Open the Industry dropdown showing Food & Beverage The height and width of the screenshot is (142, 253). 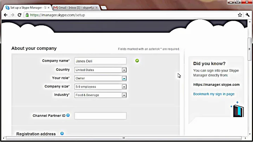click(100, 95)
